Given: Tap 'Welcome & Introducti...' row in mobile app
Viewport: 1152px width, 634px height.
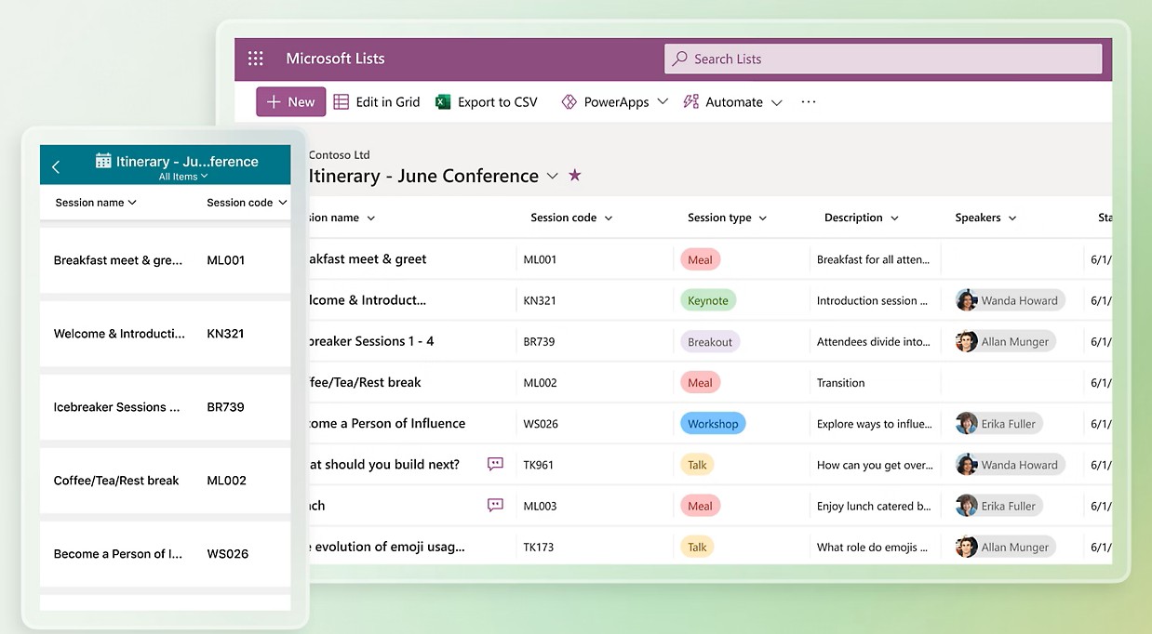Looking at the screenshot, I should (x=166, y=334).
